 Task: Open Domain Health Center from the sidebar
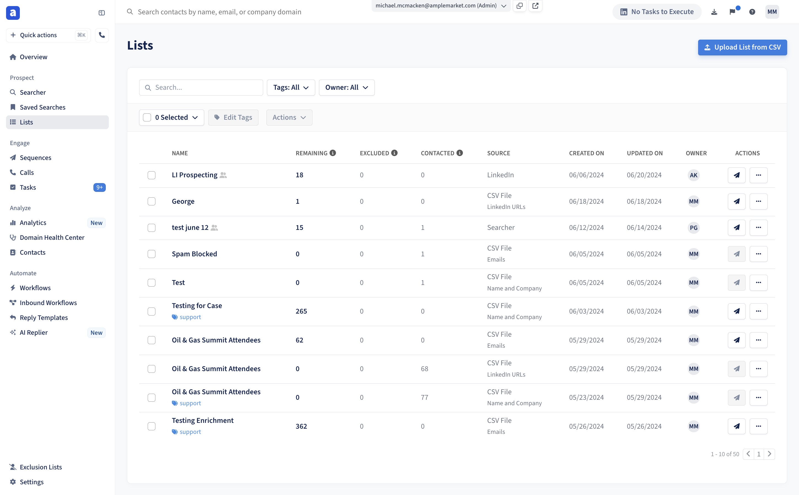(x=52, y=237)
